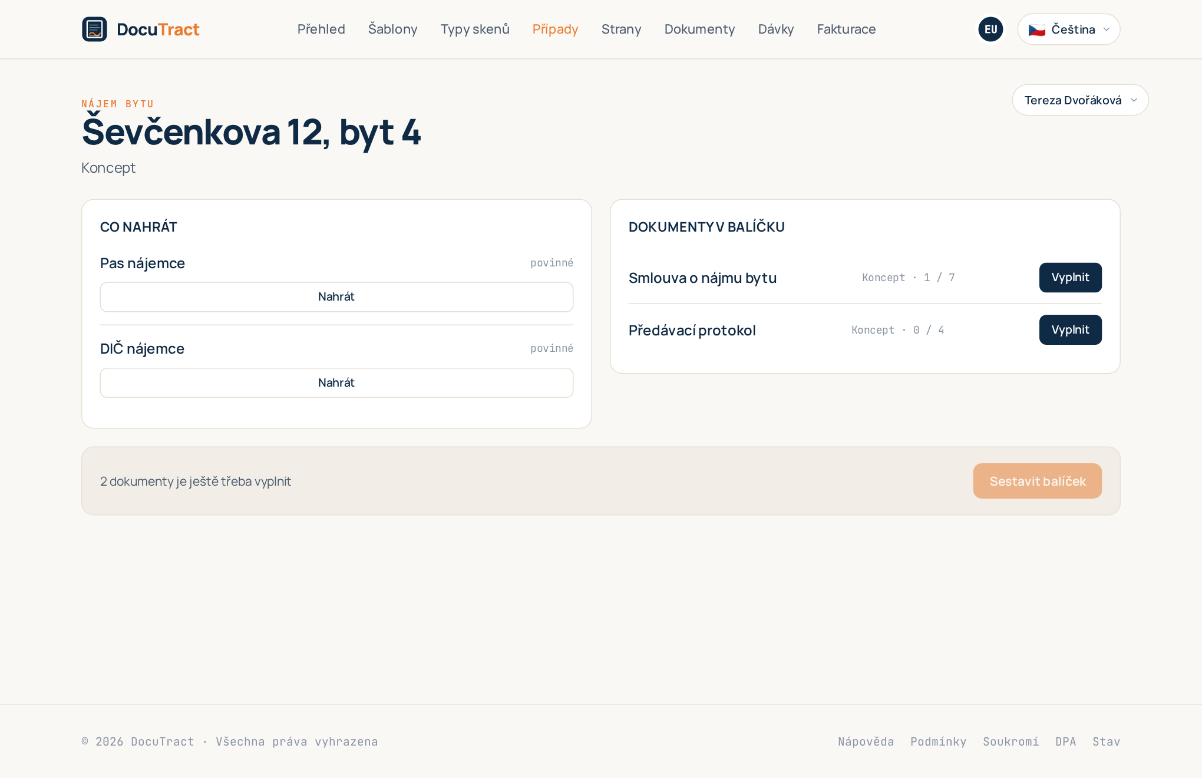Click povinné tag next to Pas nájemce

coord(552,263)
